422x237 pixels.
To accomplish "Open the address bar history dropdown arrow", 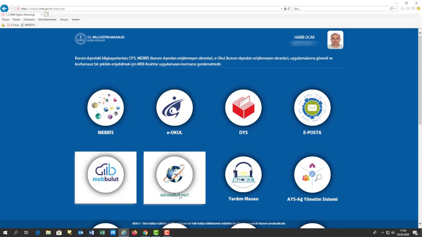I will tap(282, 9).
